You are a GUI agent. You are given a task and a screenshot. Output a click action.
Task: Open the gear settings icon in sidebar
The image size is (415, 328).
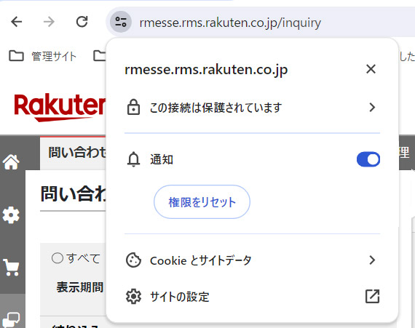coord(11,215)
